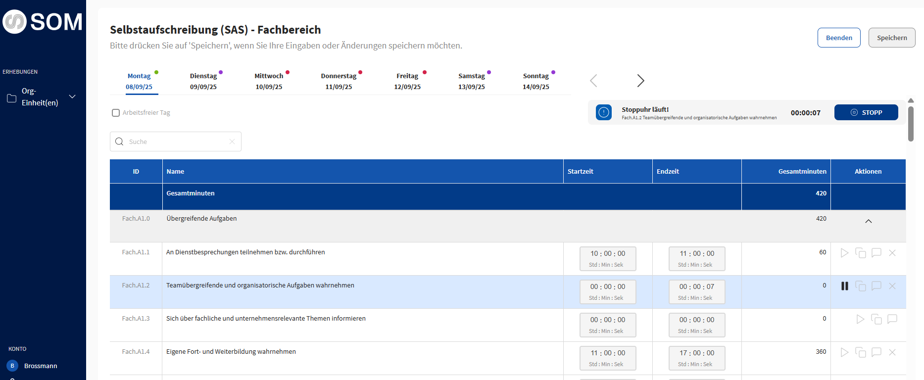Image resolution: width=924 pixels, height=380 pixels.
Task: Click the SOM logo
Action: [43, 22]
